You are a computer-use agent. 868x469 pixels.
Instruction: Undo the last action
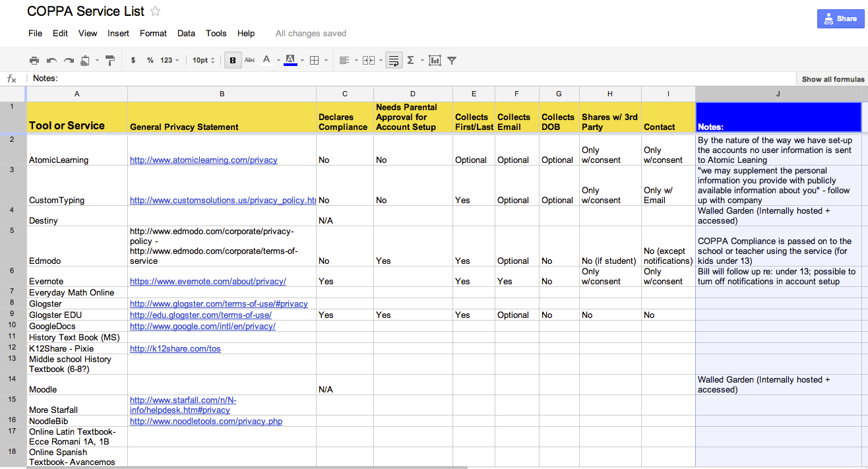pyautogui.click(x=51, y=60)
